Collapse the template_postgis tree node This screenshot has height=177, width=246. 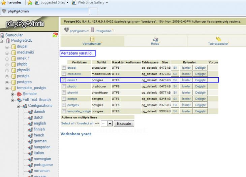coord(7,88)
